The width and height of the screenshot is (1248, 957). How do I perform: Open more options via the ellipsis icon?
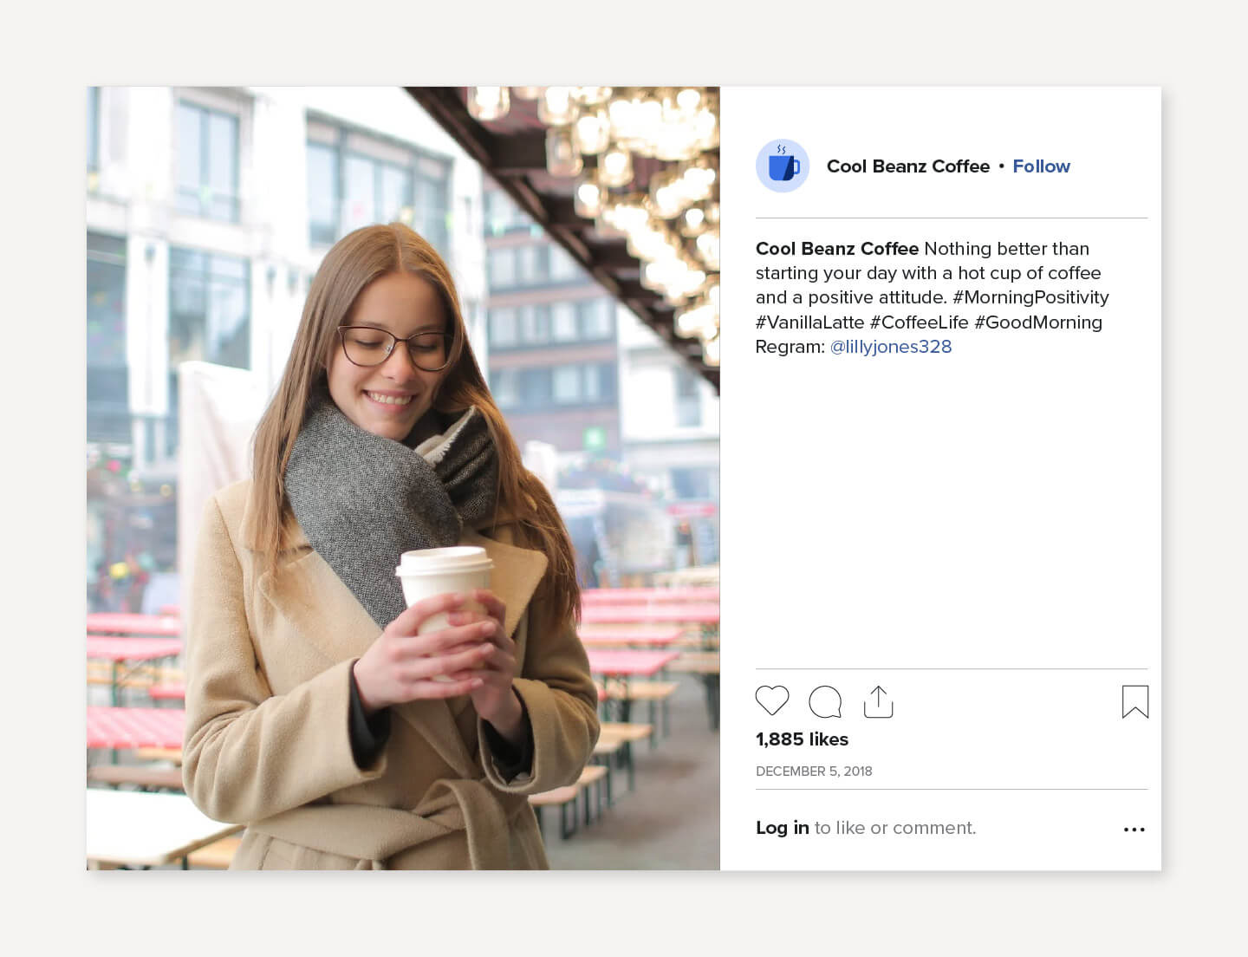1134,829
